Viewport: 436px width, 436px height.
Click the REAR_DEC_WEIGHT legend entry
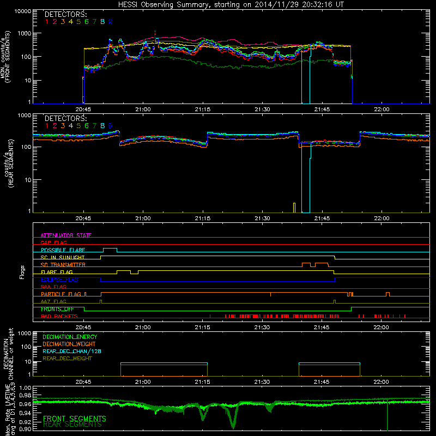point(67,359)
